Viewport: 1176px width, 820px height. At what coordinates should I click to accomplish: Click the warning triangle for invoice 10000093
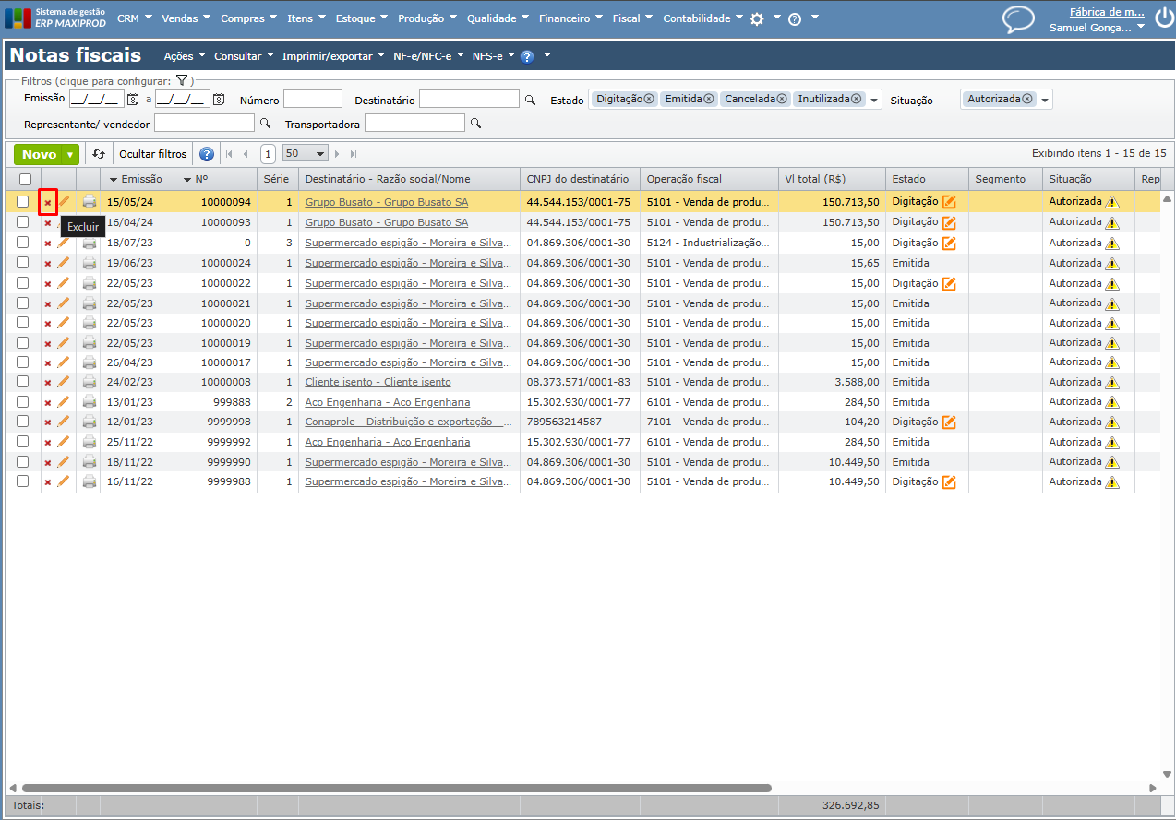[1111, 222]
